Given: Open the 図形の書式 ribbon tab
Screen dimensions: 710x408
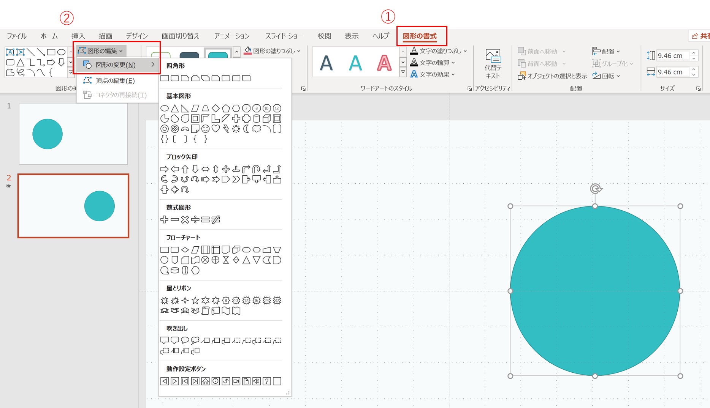Looking at the screenshot, I should click(420, 36).
